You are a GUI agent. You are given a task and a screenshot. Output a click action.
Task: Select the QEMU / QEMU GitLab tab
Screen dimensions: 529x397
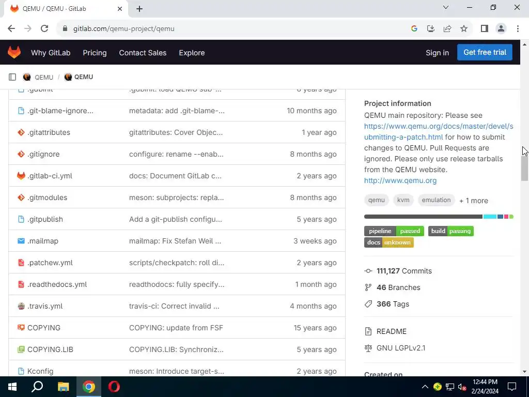[66, 9]
